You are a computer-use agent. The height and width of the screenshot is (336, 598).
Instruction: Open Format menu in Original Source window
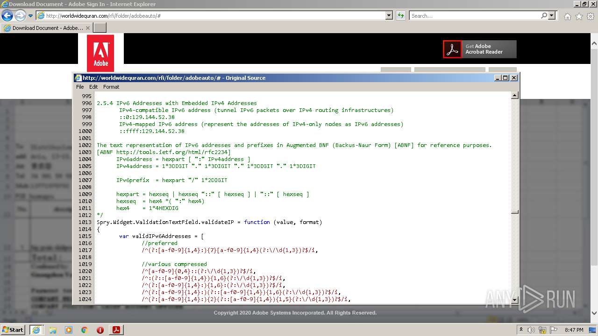111,87
